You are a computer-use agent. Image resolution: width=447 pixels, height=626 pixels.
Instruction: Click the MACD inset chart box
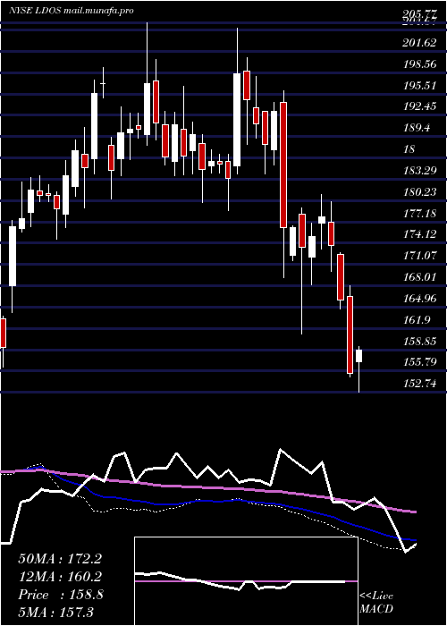246,581
